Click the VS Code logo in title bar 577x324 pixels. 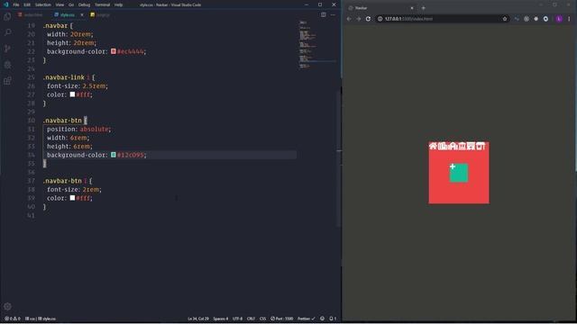point(5,4)
